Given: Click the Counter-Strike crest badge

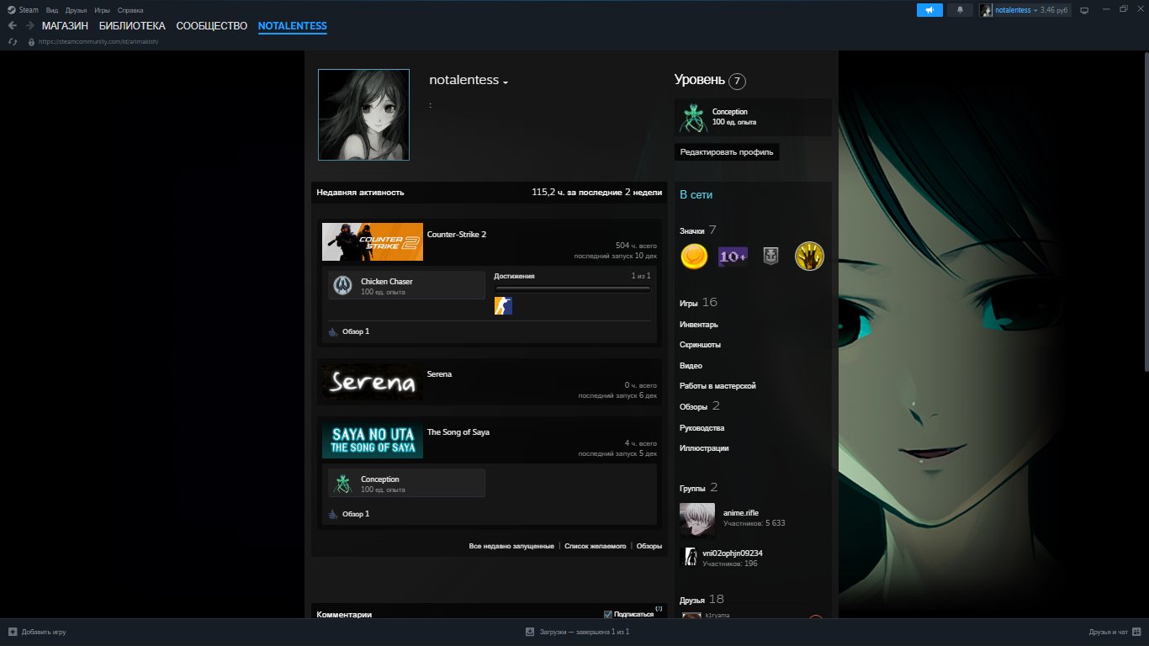Looking at the screenshot, I should click(770, 257).
